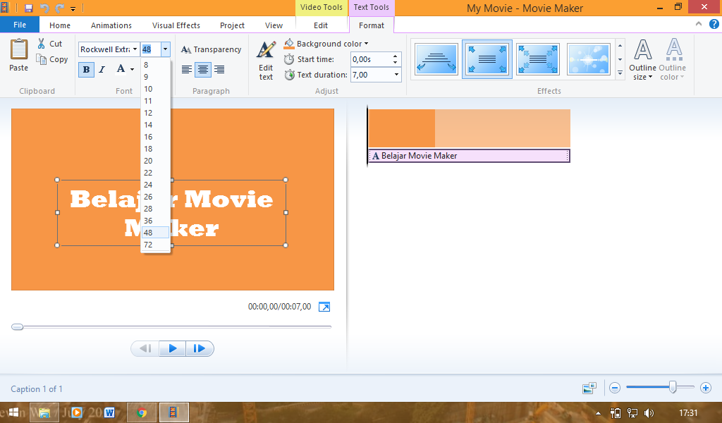
Task: Open font color dropdown arrow
Action: tap(132, 70)
